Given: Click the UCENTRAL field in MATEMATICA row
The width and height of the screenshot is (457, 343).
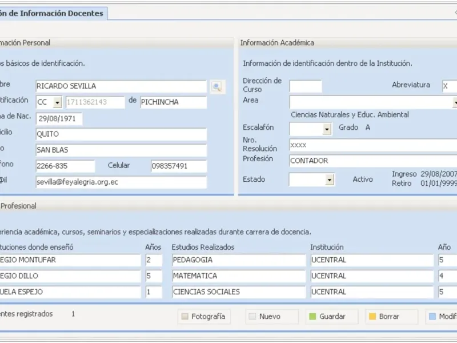Looking at the screenshot, I should tap(372, 276).
